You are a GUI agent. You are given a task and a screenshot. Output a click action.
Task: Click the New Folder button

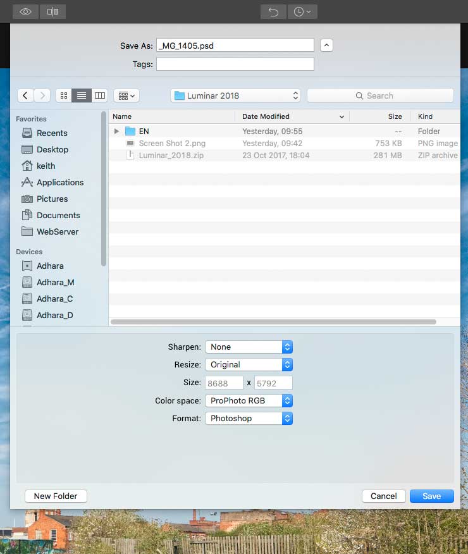pos(56,496)
